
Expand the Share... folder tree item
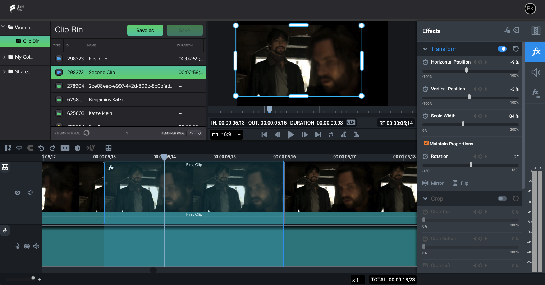4,71
